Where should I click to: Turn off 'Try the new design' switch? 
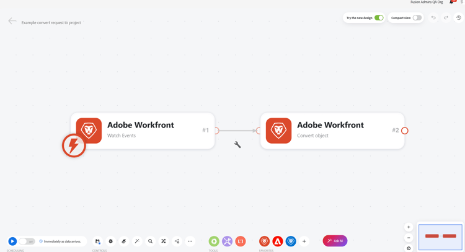[379, 18]
